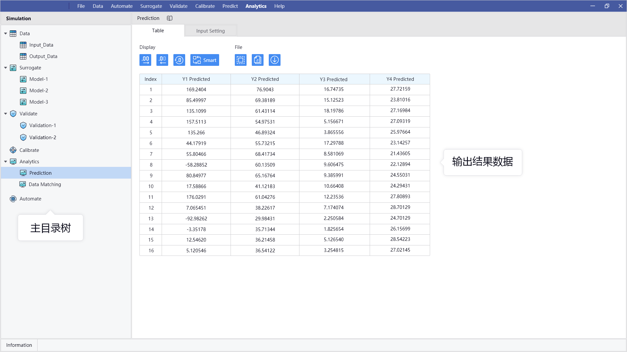Click the Output_Data table icon

tap(23, 56)
